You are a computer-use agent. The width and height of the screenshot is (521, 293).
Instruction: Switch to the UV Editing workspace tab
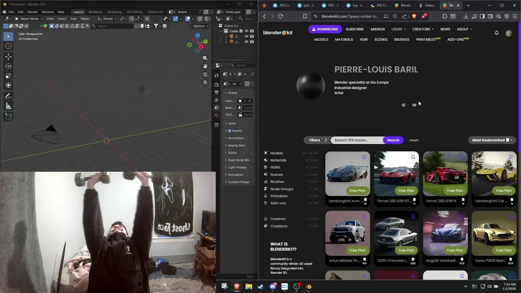pos(135,12)
